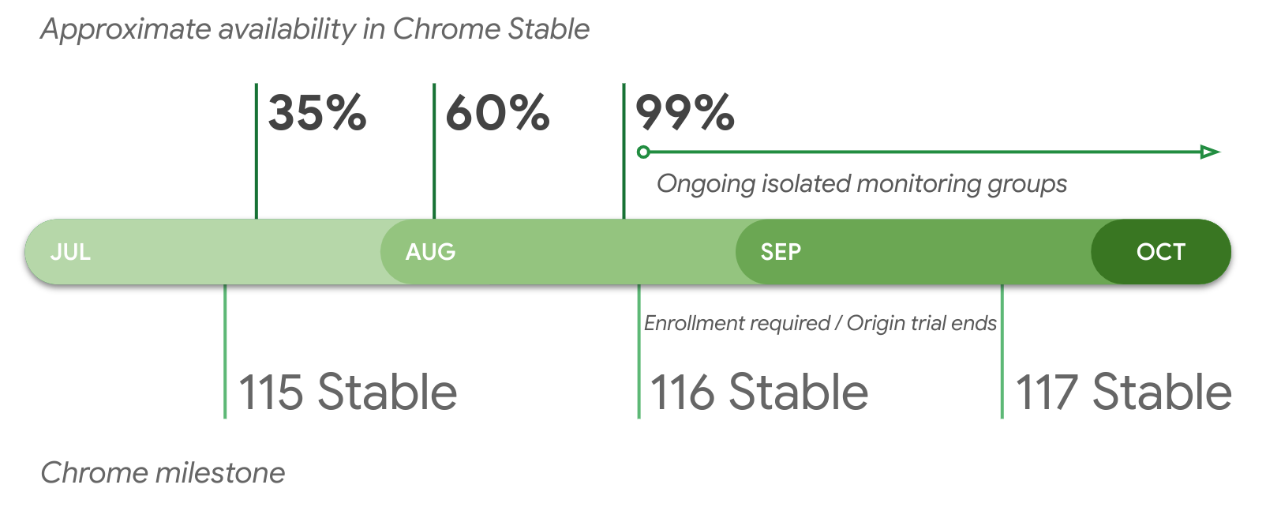This screenshot has width=1266, height=511.
Task: Click the 115 Stable milestone label
Action: point(348,393)
